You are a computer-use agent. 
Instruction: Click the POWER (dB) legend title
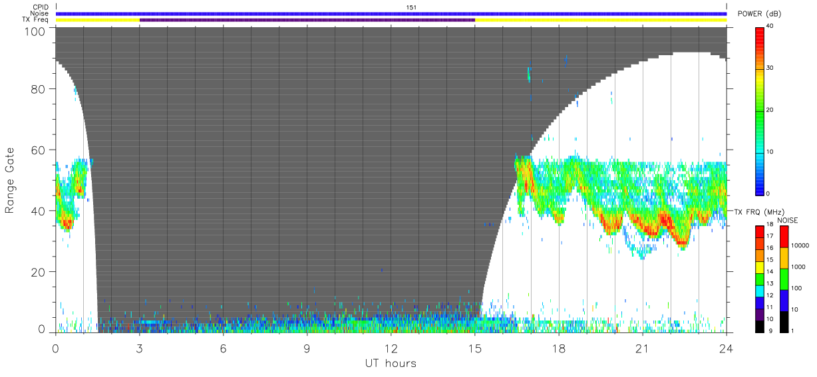pos(759,14)
